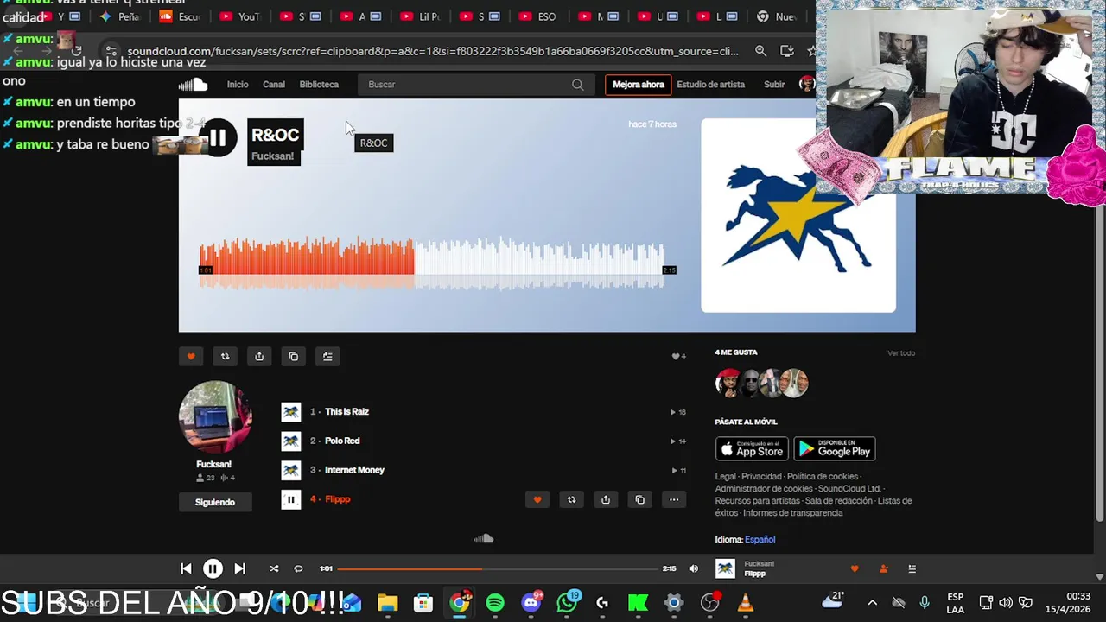The image size is (1106, 622).
Task: Open the player bar track artwork
Action: (725, 568)
